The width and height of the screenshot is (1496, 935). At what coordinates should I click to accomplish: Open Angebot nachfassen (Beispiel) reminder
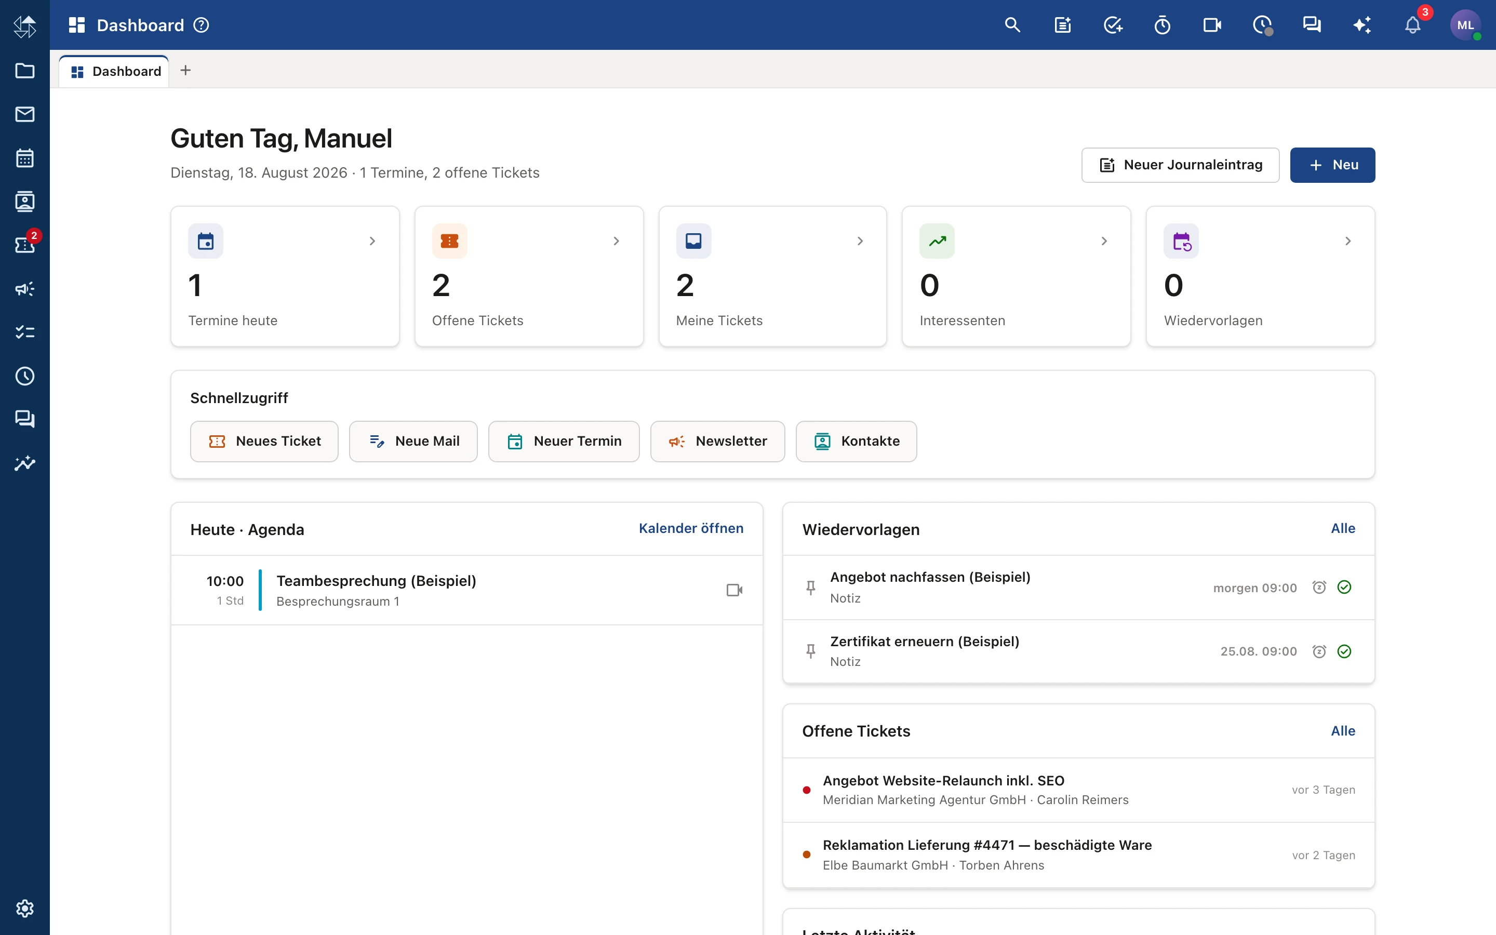(x=1078, y=587)
